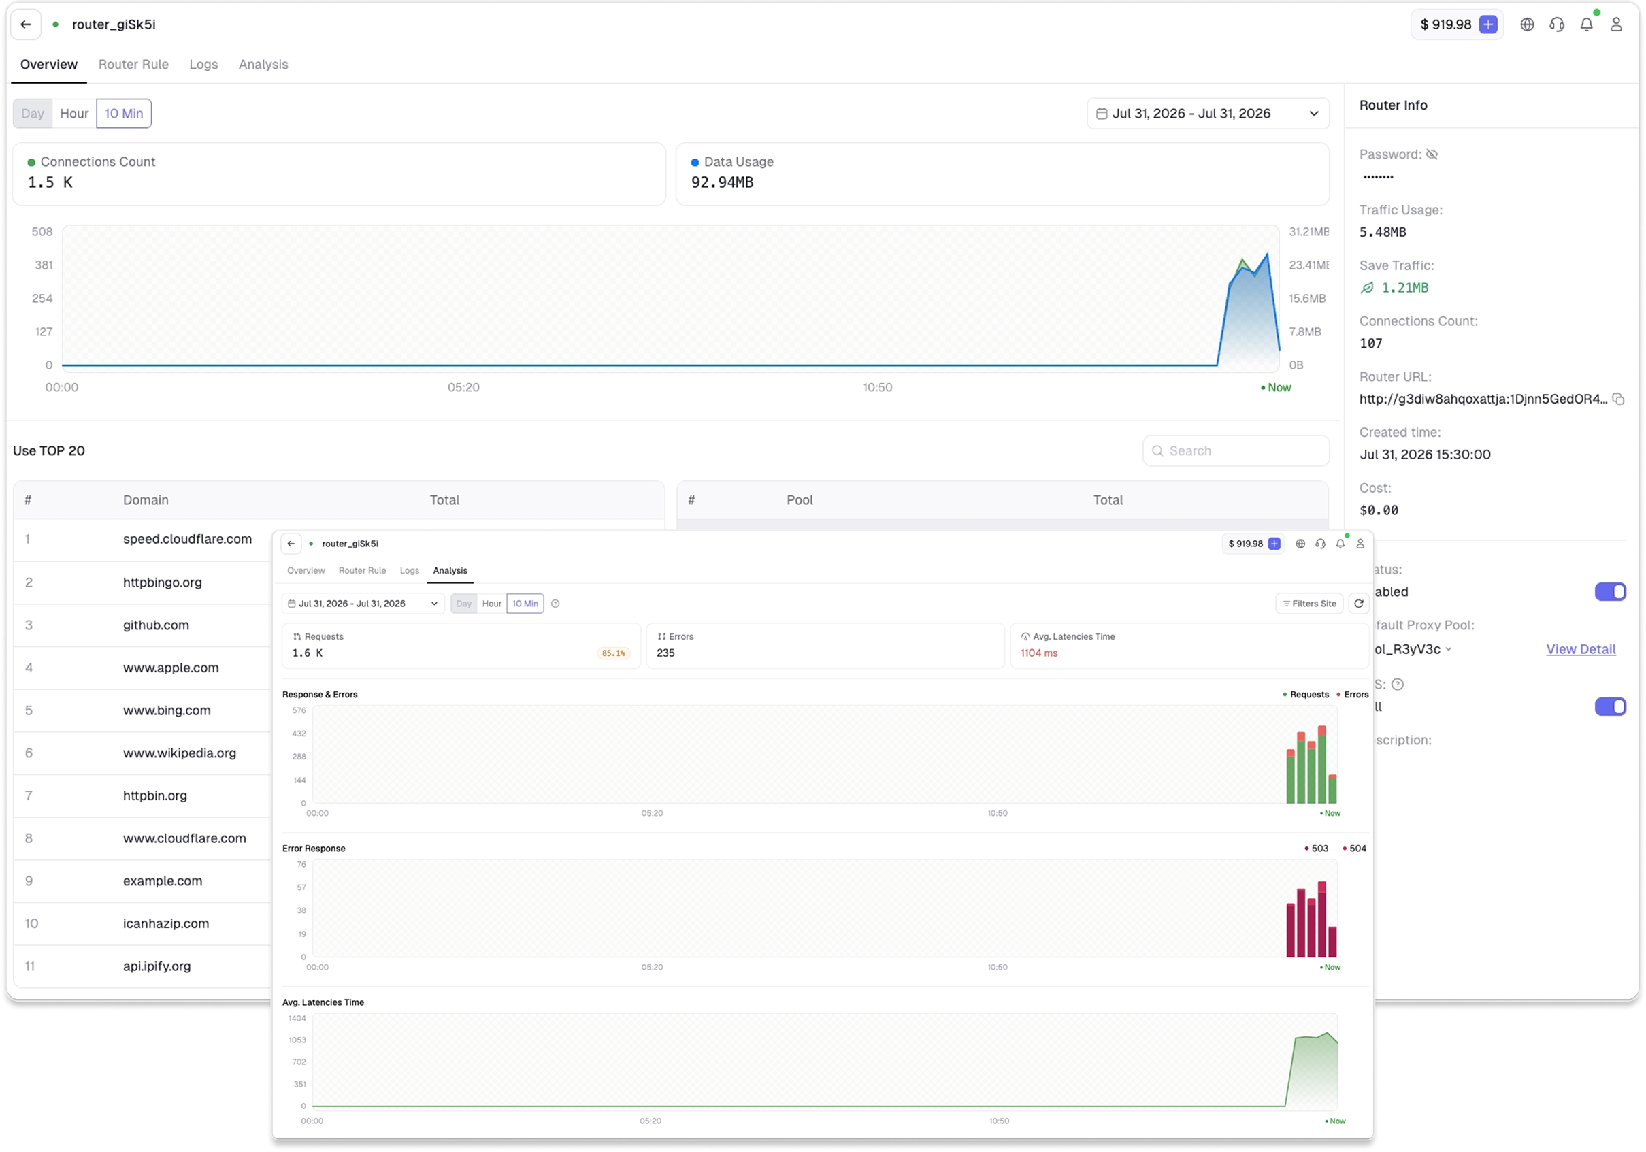Open the Analysis date range dropdown
1646x1152 pixels.
363,604
